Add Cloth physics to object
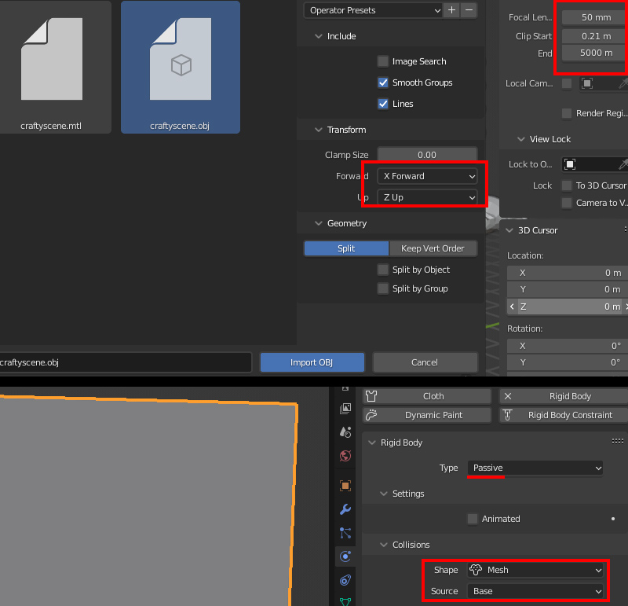The height and width of the screenshot is (606, 628). [427, 396]
